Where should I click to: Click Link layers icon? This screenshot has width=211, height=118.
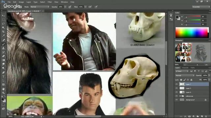(181, 117)
